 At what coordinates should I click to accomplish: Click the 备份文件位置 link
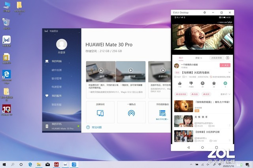(162, 119)
